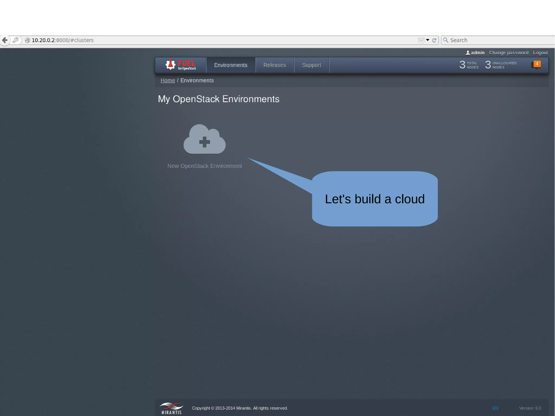Click the cloud plus icon for a new environment

point(205,139)
